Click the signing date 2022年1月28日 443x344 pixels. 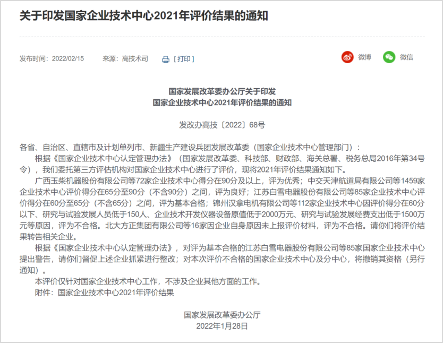point(222,326)
